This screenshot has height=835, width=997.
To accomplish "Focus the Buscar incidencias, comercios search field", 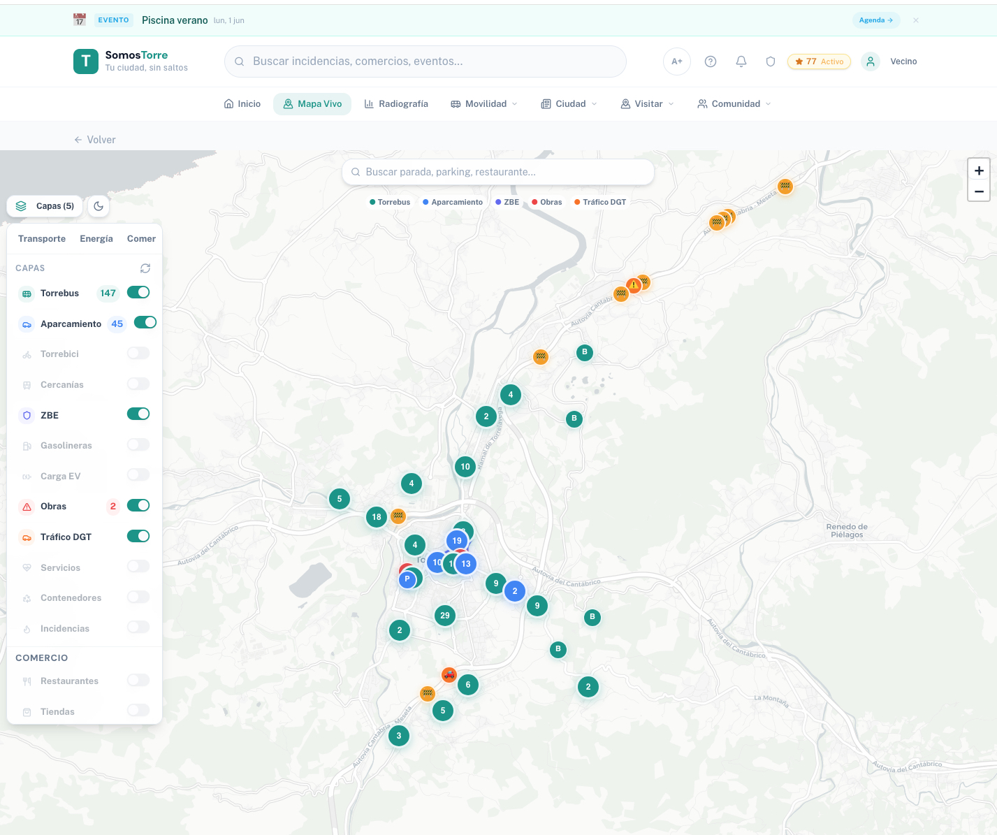I will tap(425, 61).
